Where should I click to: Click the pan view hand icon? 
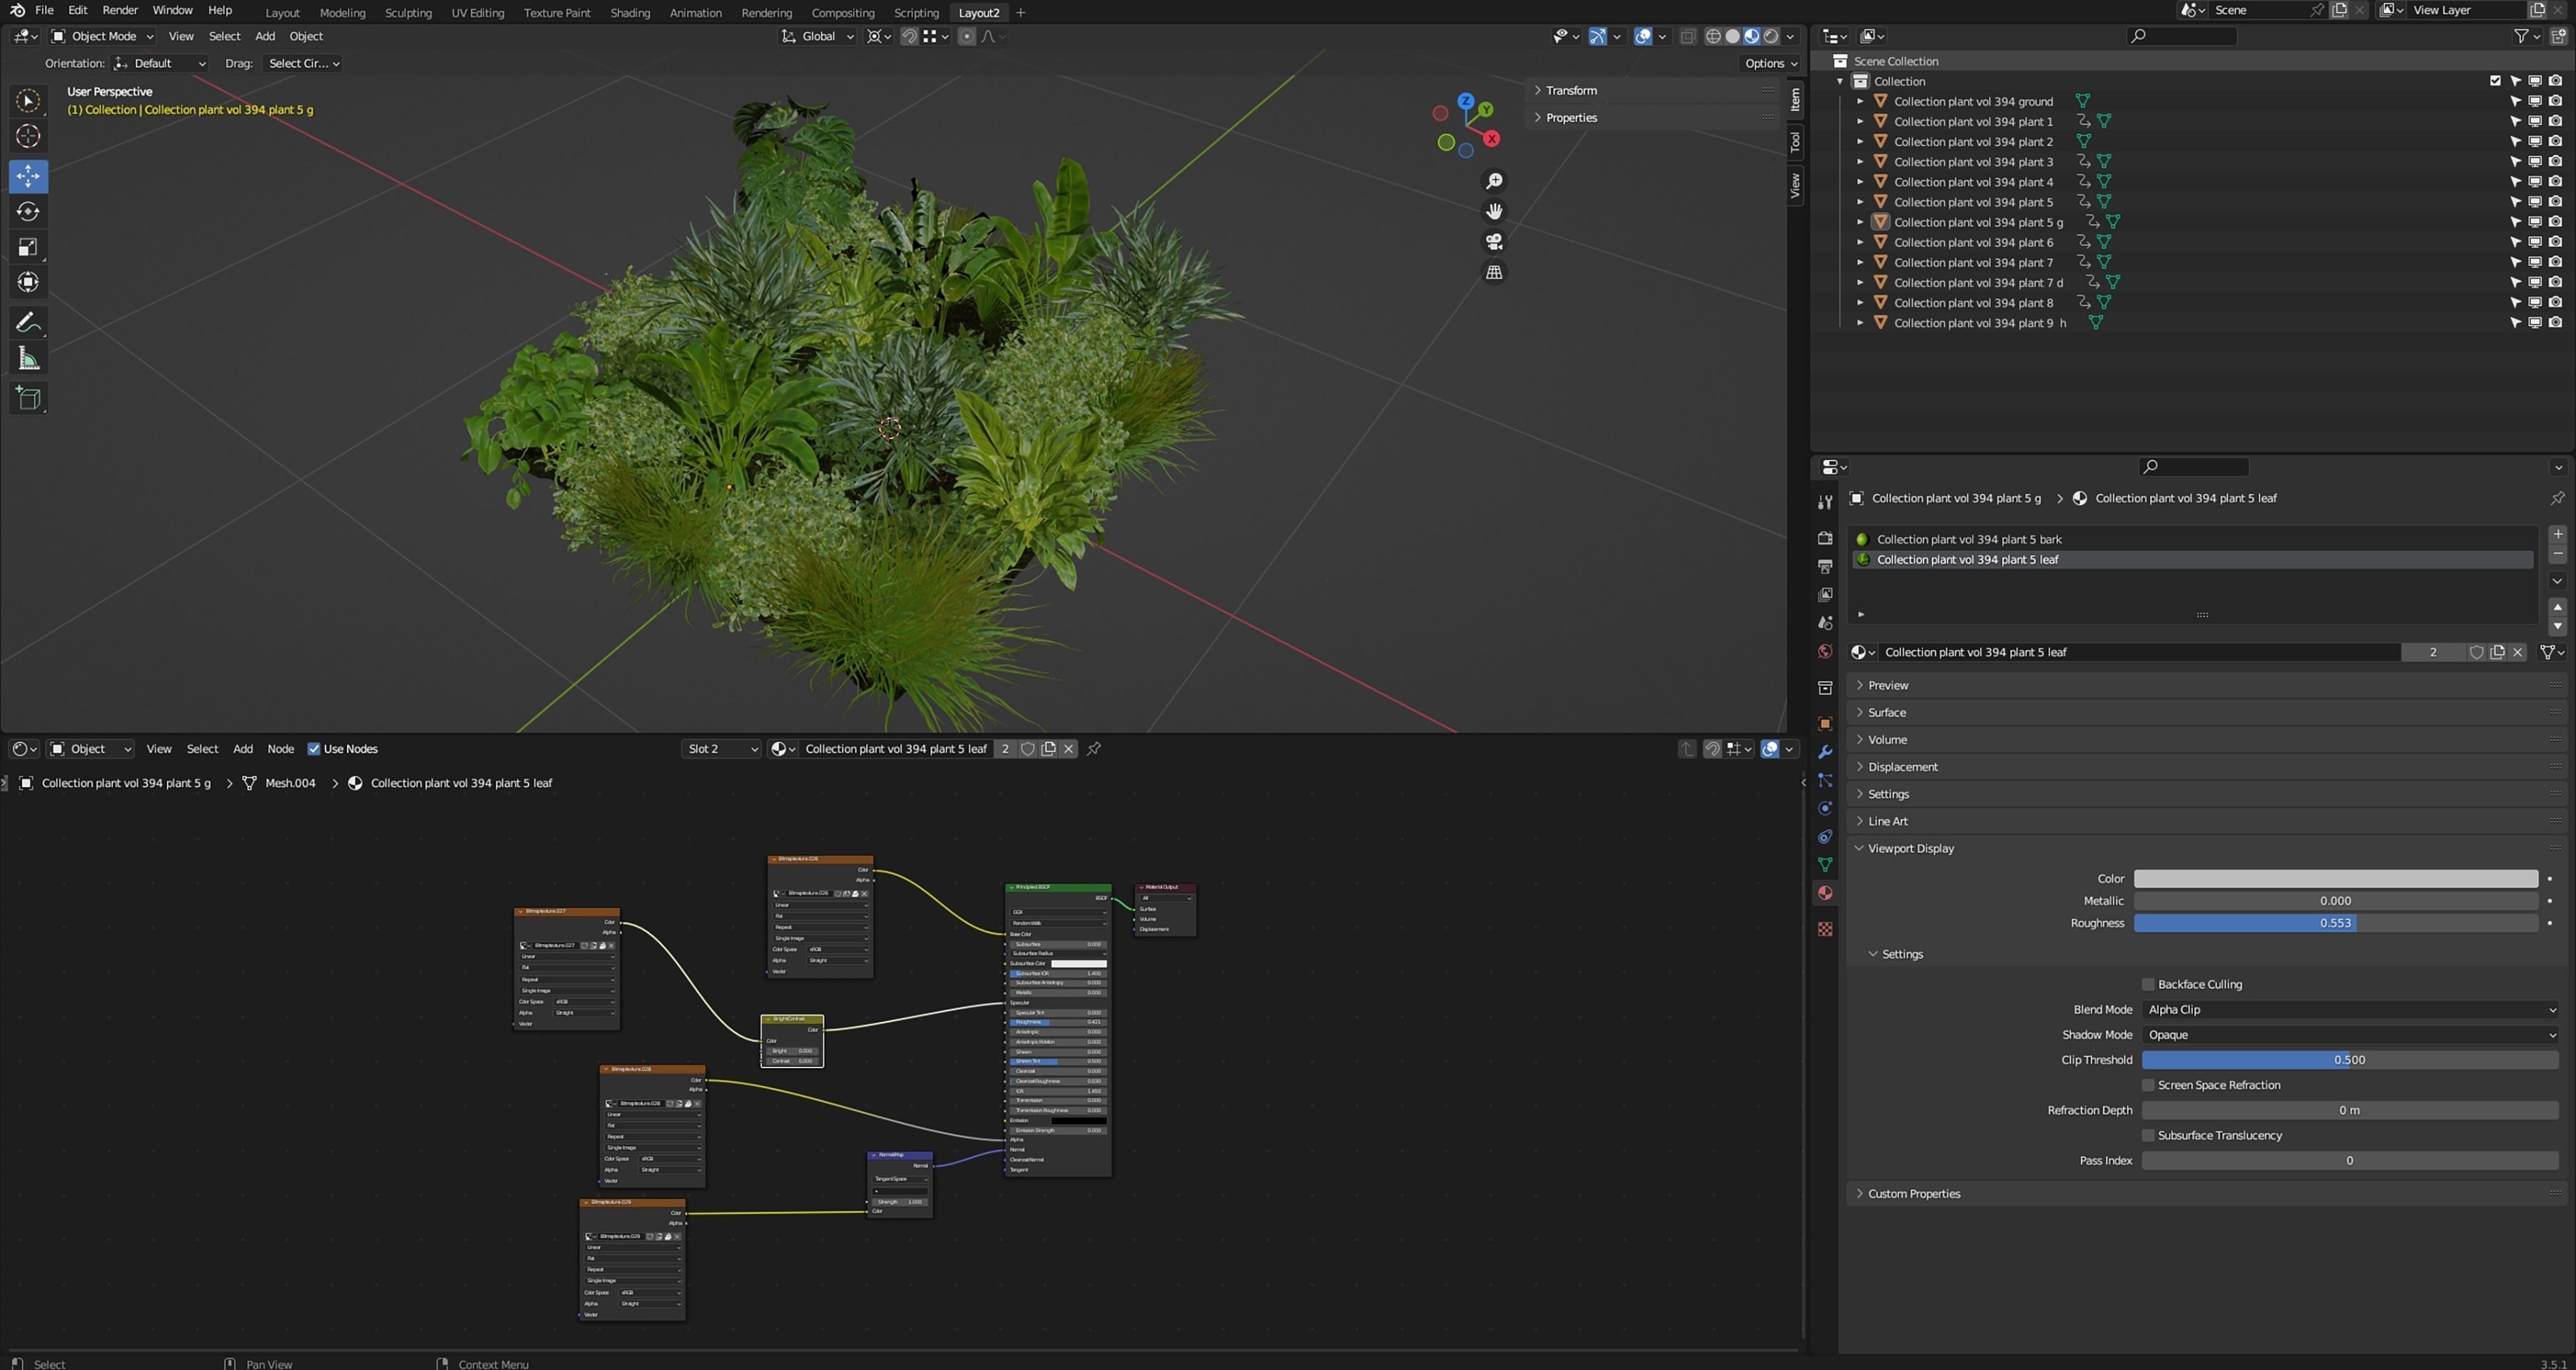pos(1494,211)
